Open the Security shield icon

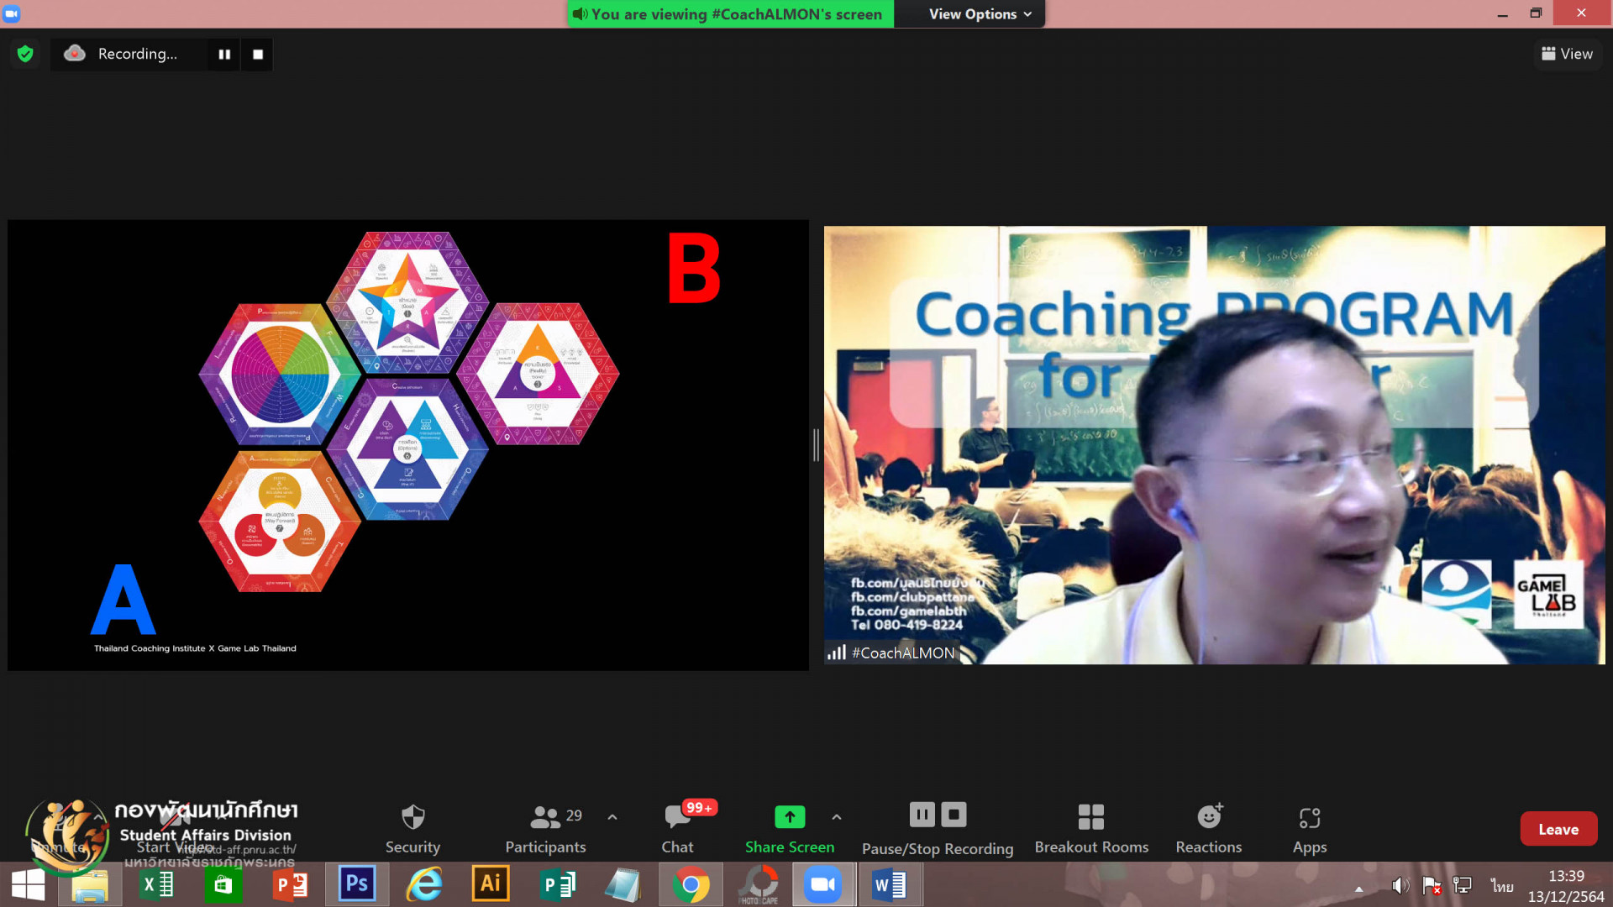tap(412, 817)
